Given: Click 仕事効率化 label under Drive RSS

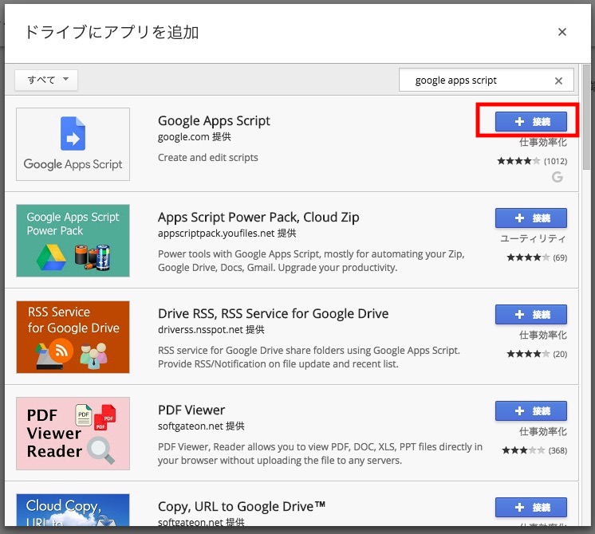Looking at the screenshot, I should coord(543,336).
